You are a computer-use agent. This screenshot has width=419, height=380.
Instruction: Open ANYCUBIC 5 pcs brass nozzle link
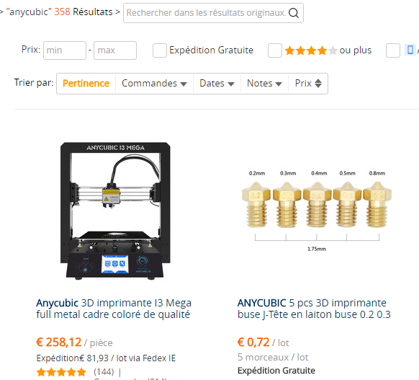click(314, 309)
